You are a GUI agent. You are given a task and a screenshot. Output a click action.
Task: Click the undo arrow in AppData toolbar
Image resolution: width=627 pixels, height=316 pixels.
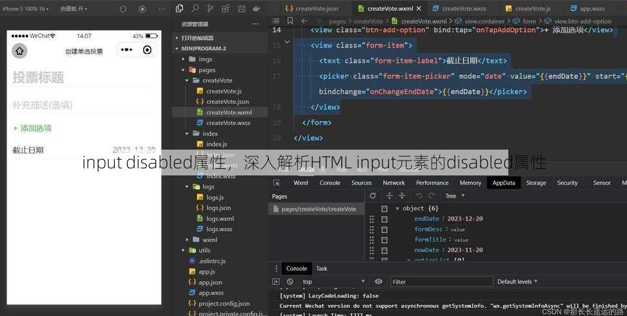tap(419, 195)
